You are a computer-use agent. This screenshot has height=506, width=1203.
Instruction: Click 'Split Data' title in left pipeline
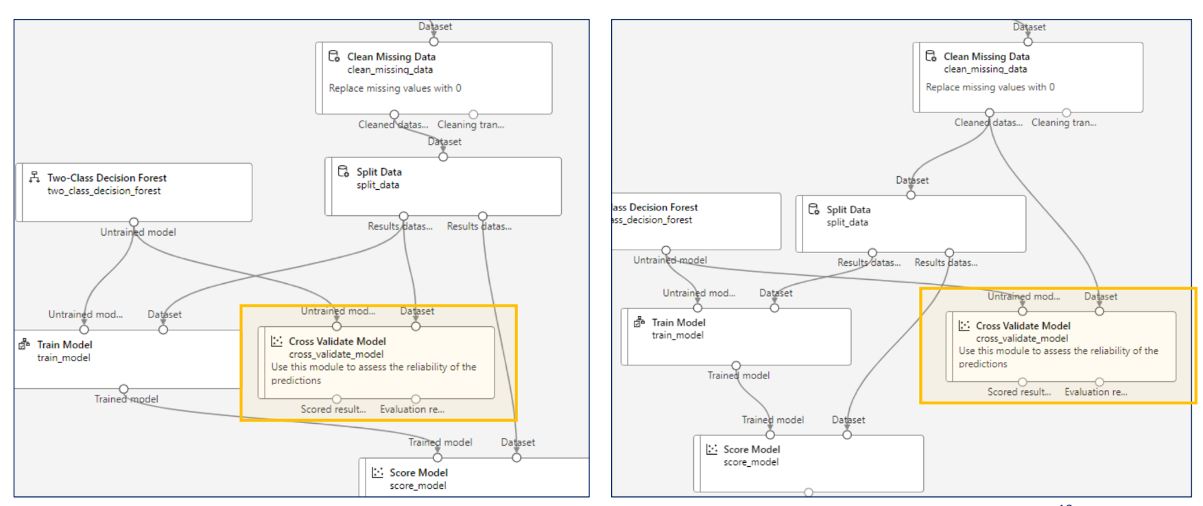tap(379, 172)
